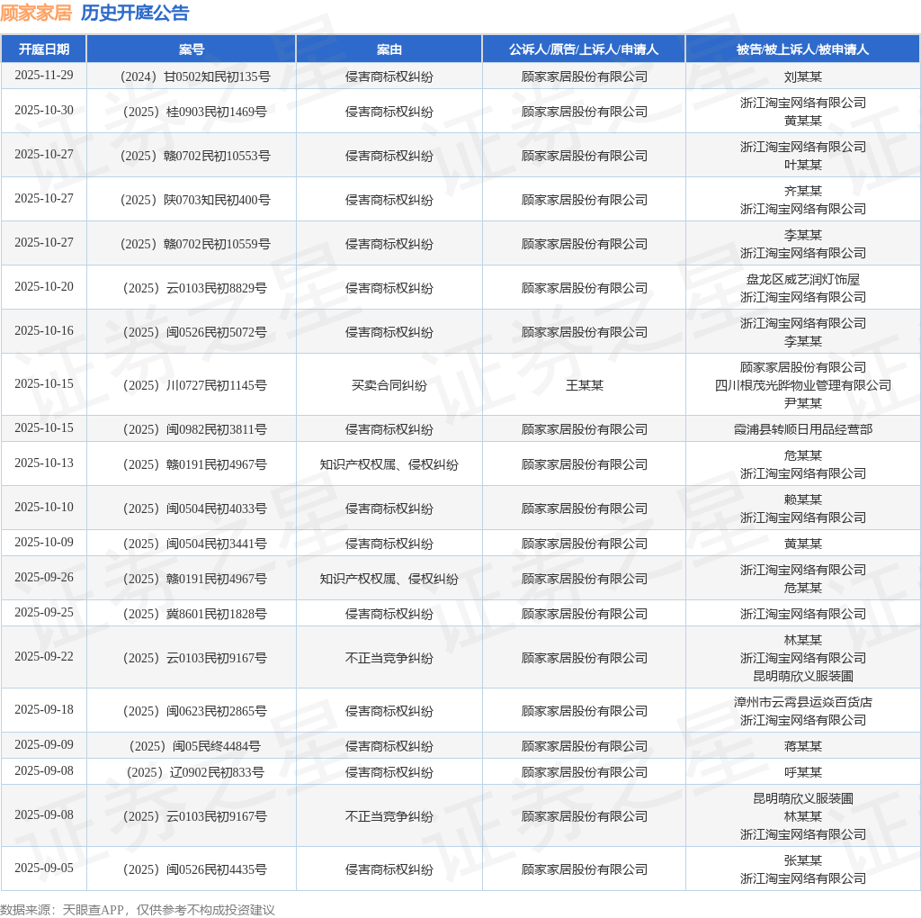Click defendant 盘龙区威艺润灯饰屋

[x=802, y=279]
